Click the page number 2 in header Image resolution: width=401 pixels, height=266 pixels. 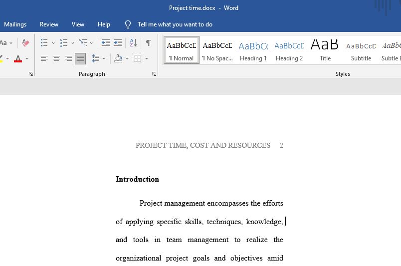[281, 145]
